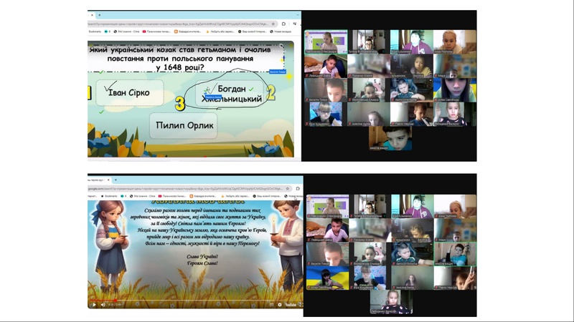The width and height of the screenshot is (574, 322).
Task: Open 'Нова вкладка' bookmark in top browser
Action: click(x=281, y=31)
